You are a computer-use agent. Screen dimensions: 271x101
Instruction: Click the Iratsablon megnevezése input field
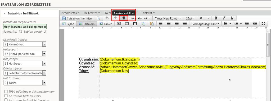25,27
